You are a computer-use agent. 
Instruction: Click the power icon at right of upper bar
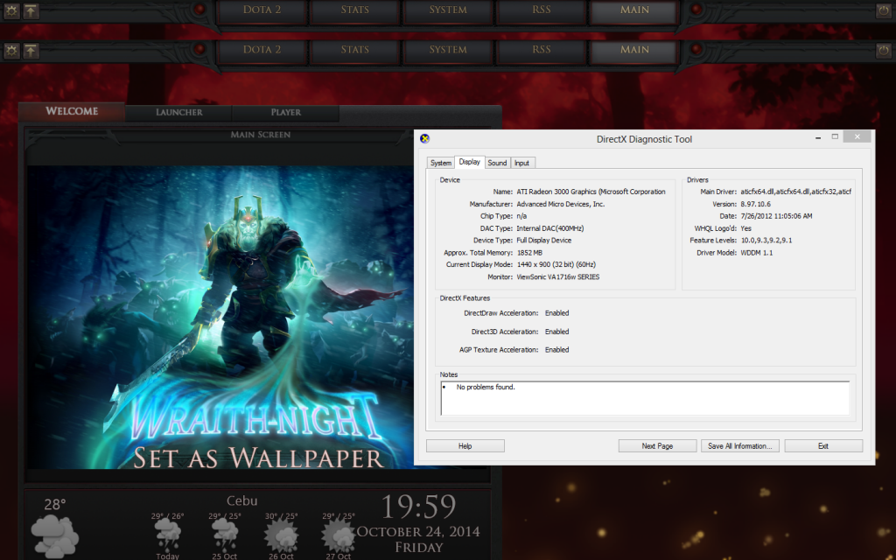point(882,10)
